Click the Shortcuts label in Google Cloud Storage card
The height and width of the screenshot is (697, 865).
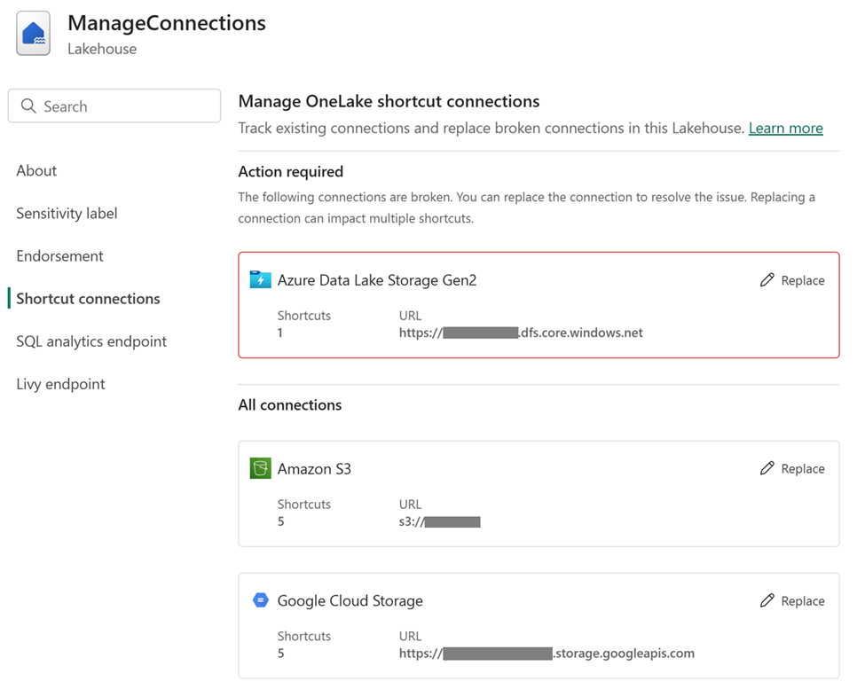(304, 637)
